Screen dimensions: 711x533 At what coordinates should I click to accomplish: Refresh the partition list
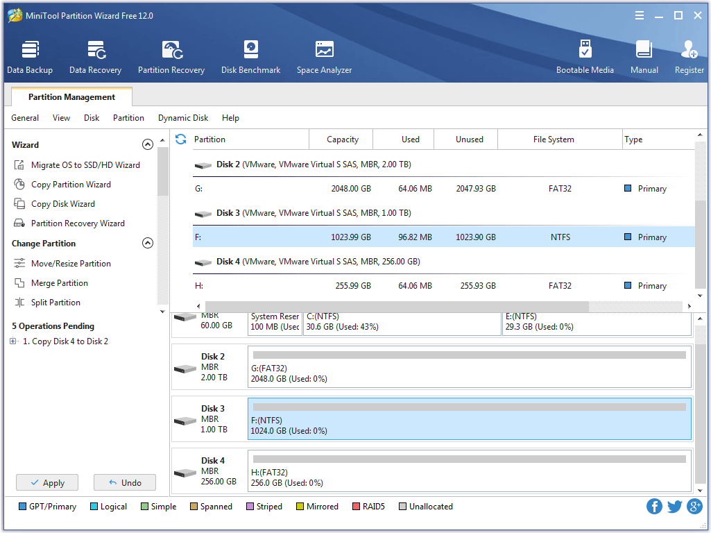point(181,139)
